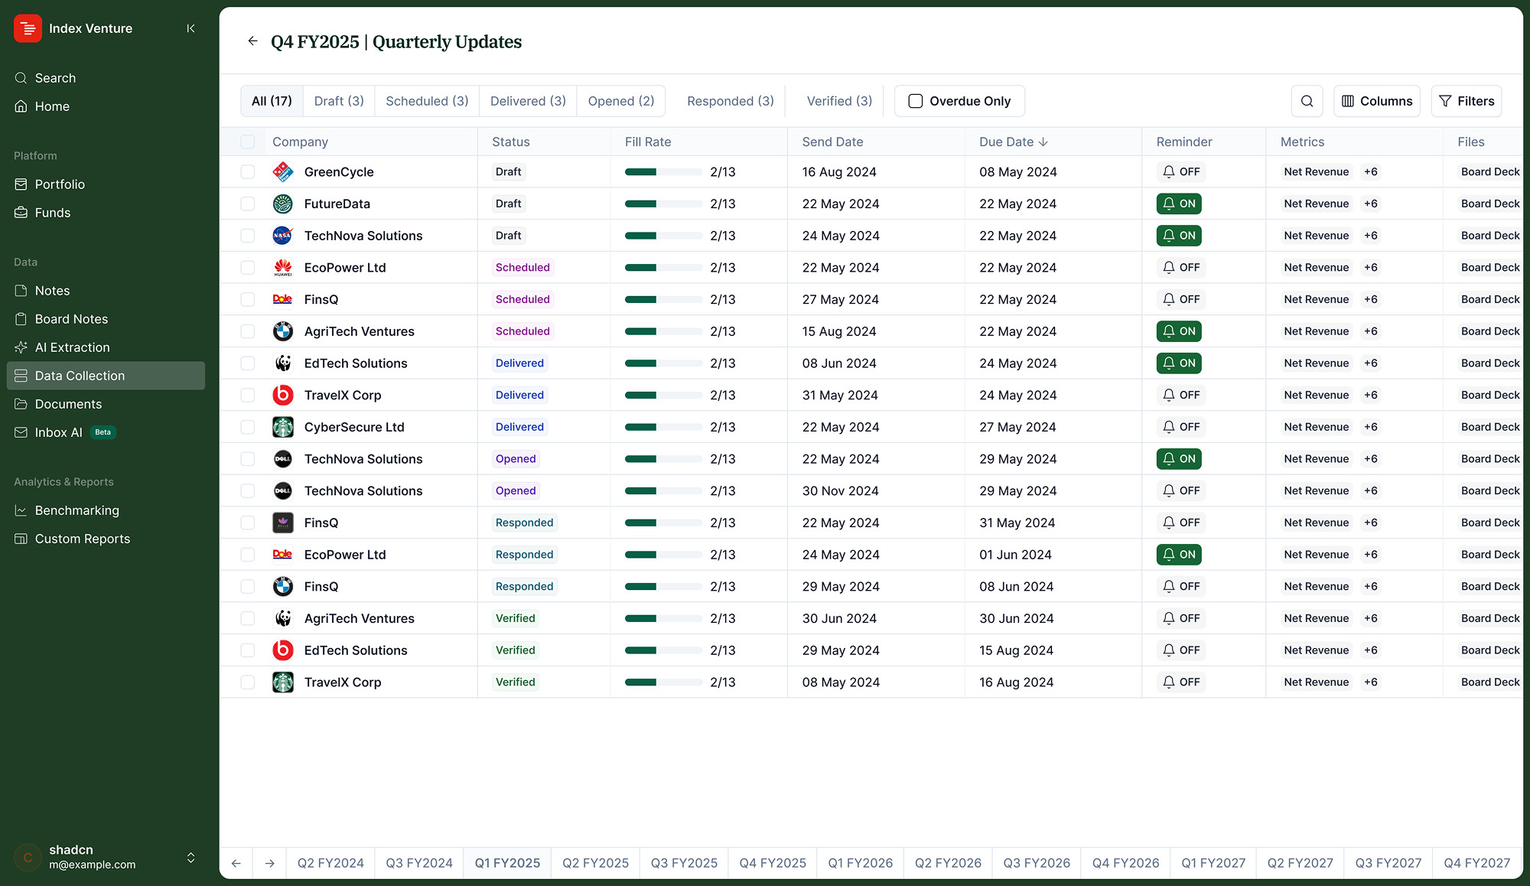Click the Index Venture logo icon
Viewport: 1530px width, 886px height.
28,28
